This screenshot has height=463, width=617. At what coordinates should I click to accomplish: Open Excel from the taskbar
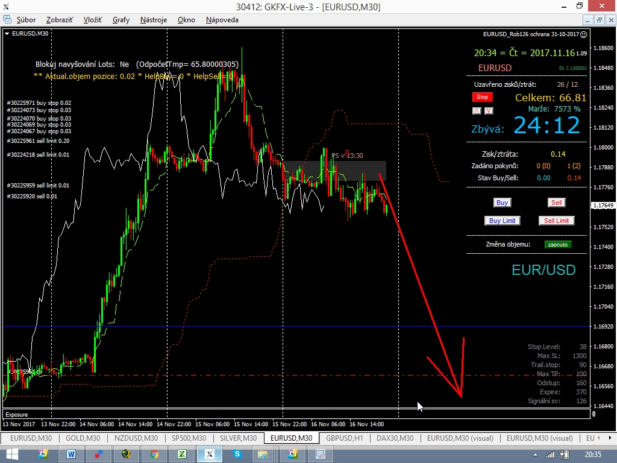tap(182, 454)
